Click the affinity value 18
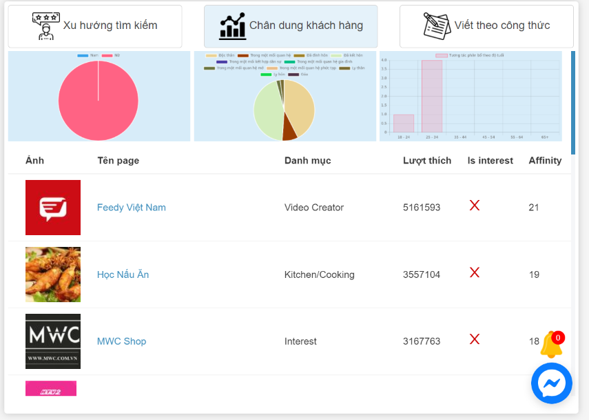This screenshot has height=420, width=589. pos(534,341)
